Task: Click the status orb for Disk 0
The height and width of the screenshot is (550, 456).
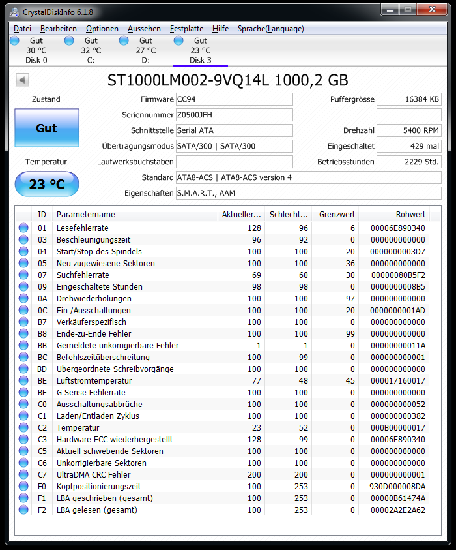Action: pyautogui.click(x=15, y=40)
